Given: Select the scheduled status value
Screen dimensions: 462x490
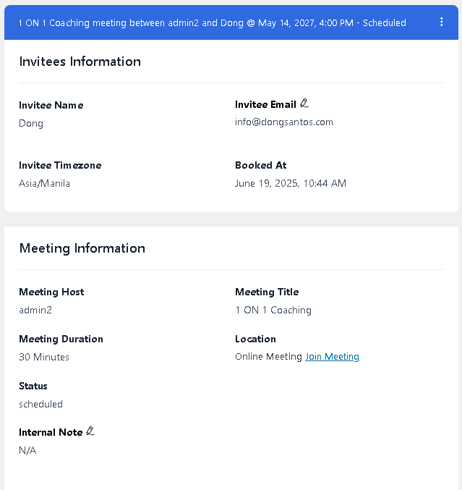Looking at the screenshot, I should (x=41, y=404).
